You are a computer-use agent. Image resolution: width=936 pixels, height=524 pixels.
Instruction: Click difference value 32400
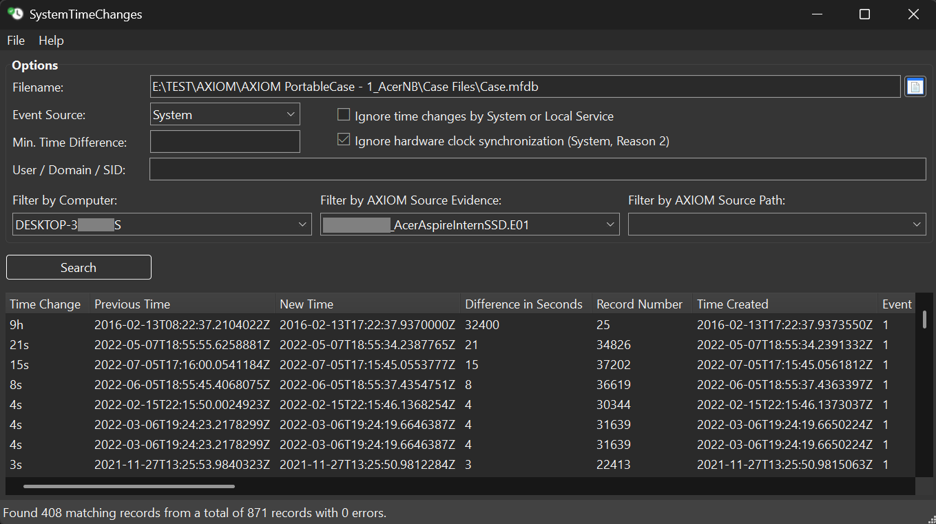tap(482, 324)
